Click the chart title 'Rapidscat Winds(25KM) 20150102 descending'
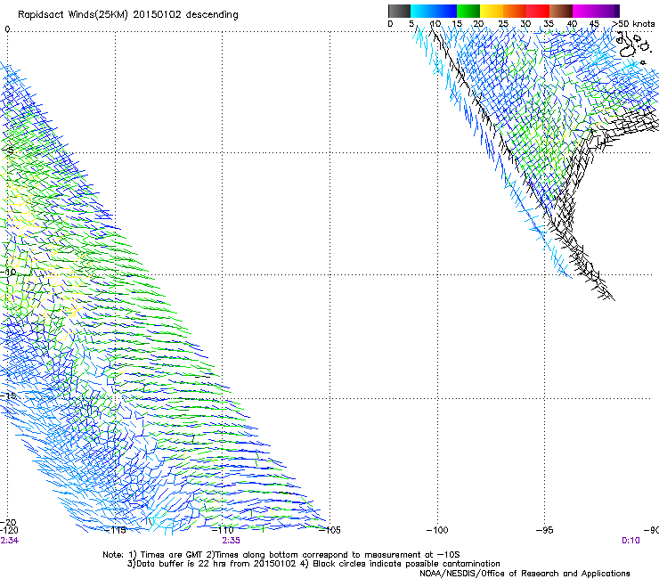The image size is (659, 579). coord(127,15)
